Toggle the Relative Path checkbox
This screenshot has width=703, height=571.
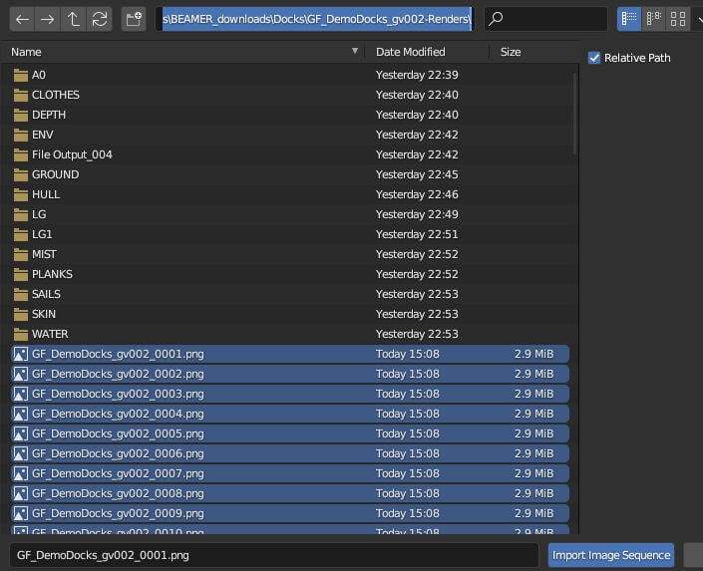coord(594,58)
